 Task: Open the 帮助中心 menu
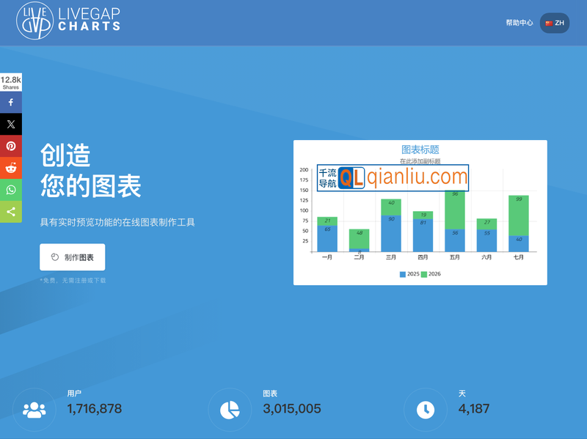(519, 23)
